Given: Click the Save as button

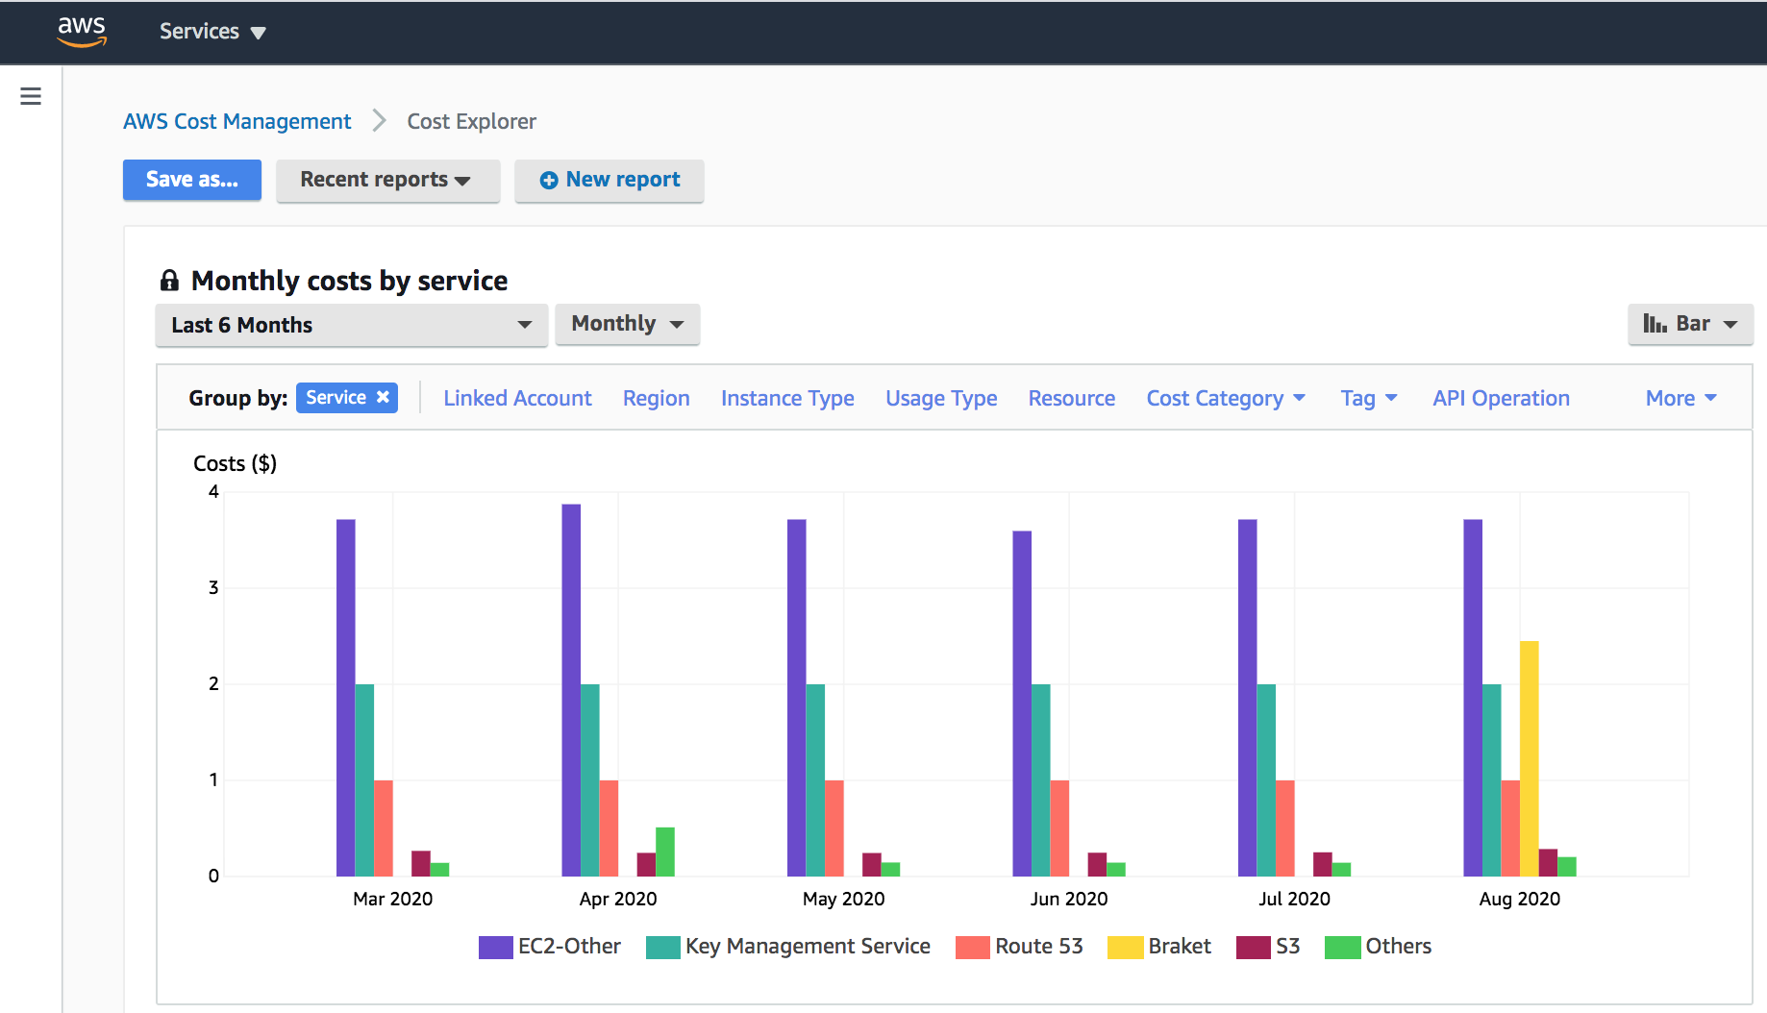Looking at the screenshot, I should (x=192, y=180).
